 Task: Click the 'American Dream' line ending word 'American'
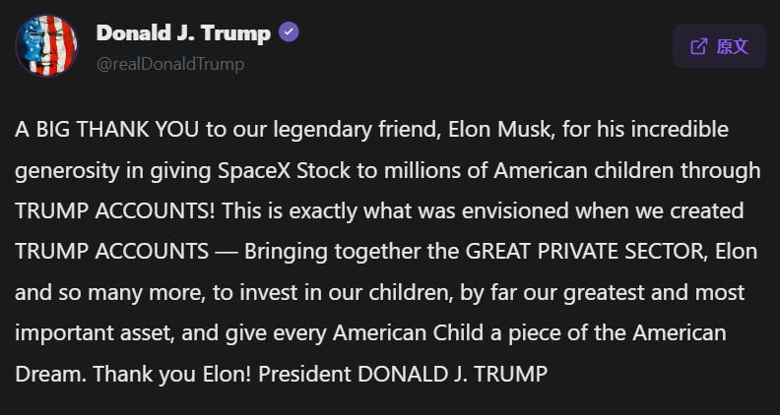coord(680,333)
